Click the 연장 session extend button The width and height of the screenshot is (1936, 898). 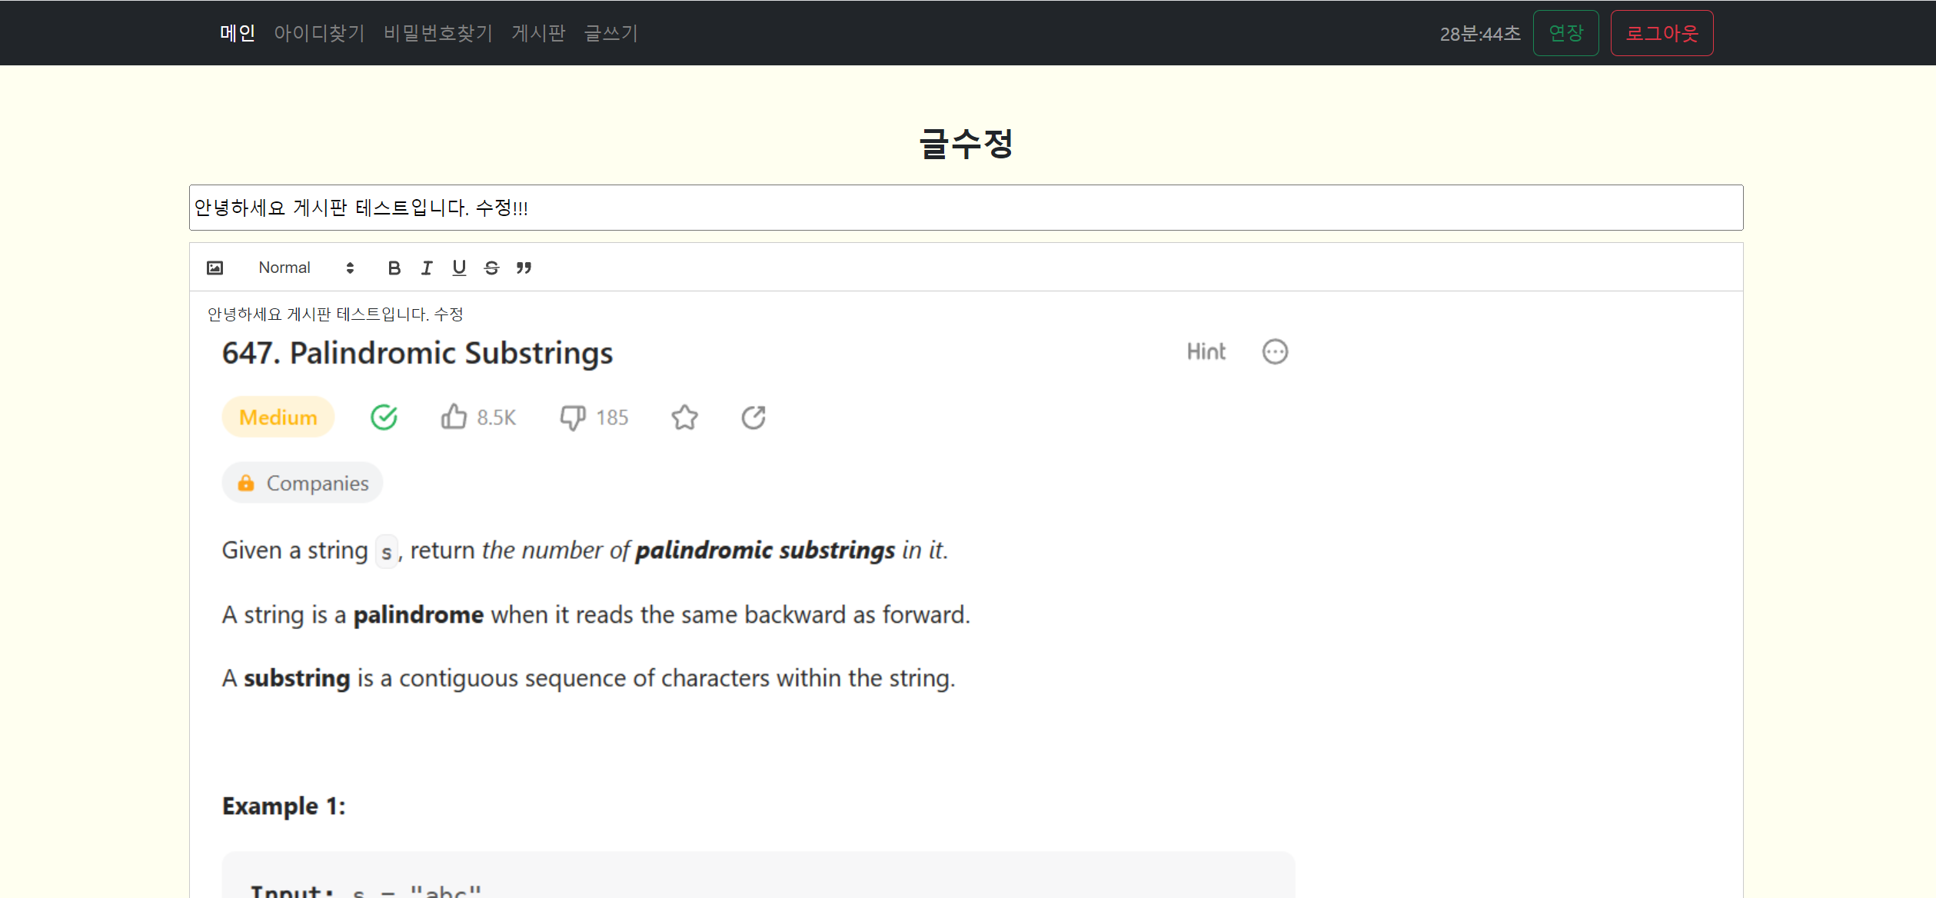tap(1565, 33)
